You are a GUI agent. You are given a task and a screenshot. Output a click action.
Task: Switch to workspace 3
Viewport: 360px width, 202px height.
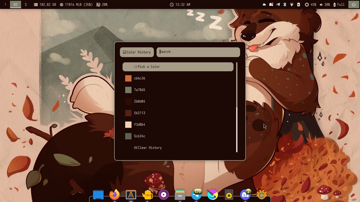pos(26,4)
